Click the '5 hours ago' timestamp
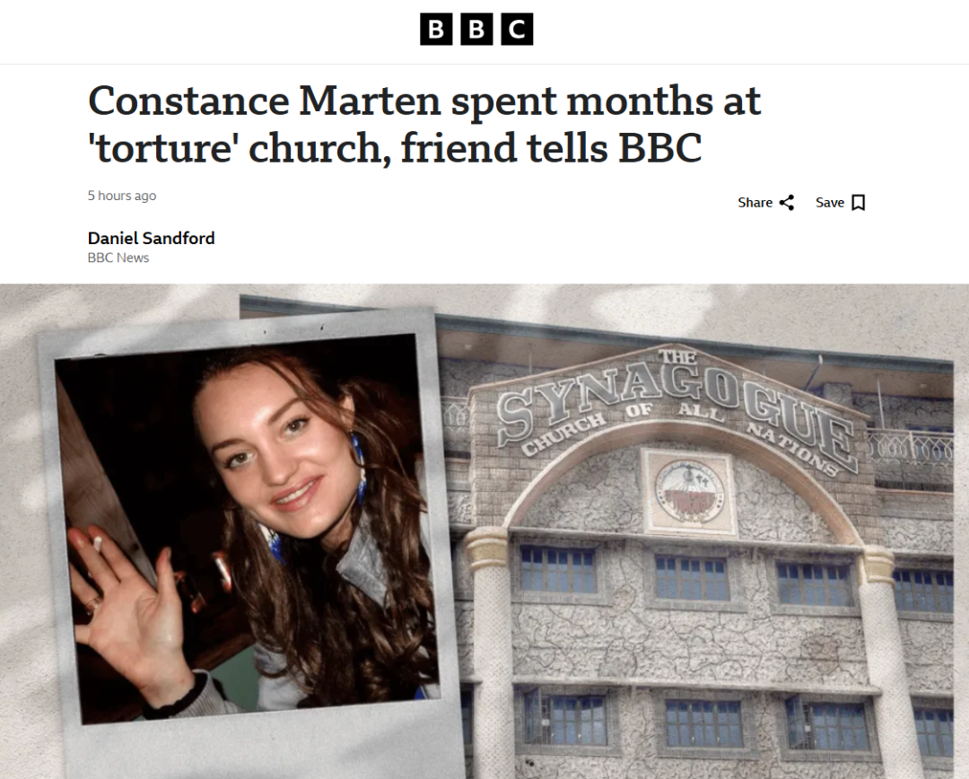This screenshot has width=969, height=779. (x=122, y=196)
